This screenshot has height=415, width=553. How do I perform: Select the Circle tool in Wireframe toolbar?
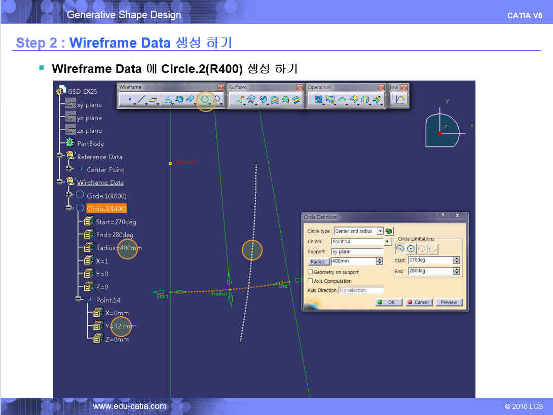tap(205, 100)
